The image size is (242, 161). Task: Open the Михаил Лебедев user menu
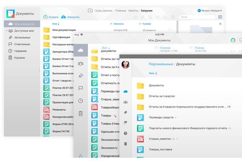tap(210, 10)
